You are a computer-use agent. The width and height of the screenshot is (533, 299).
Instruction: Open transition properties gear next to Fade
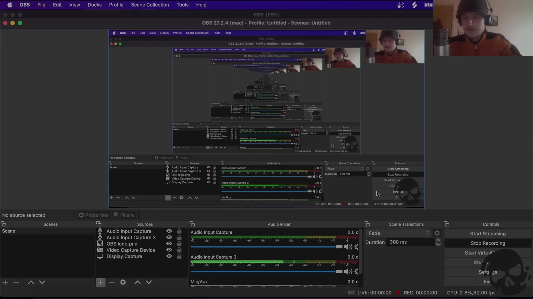(x=437, y=233)
